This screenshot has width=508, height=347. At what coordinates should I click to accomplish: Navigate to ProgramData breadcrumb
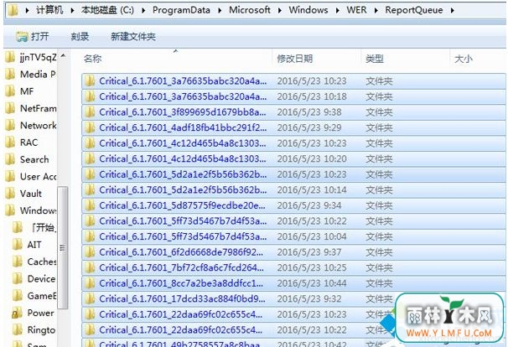click(x=181, y=10)
